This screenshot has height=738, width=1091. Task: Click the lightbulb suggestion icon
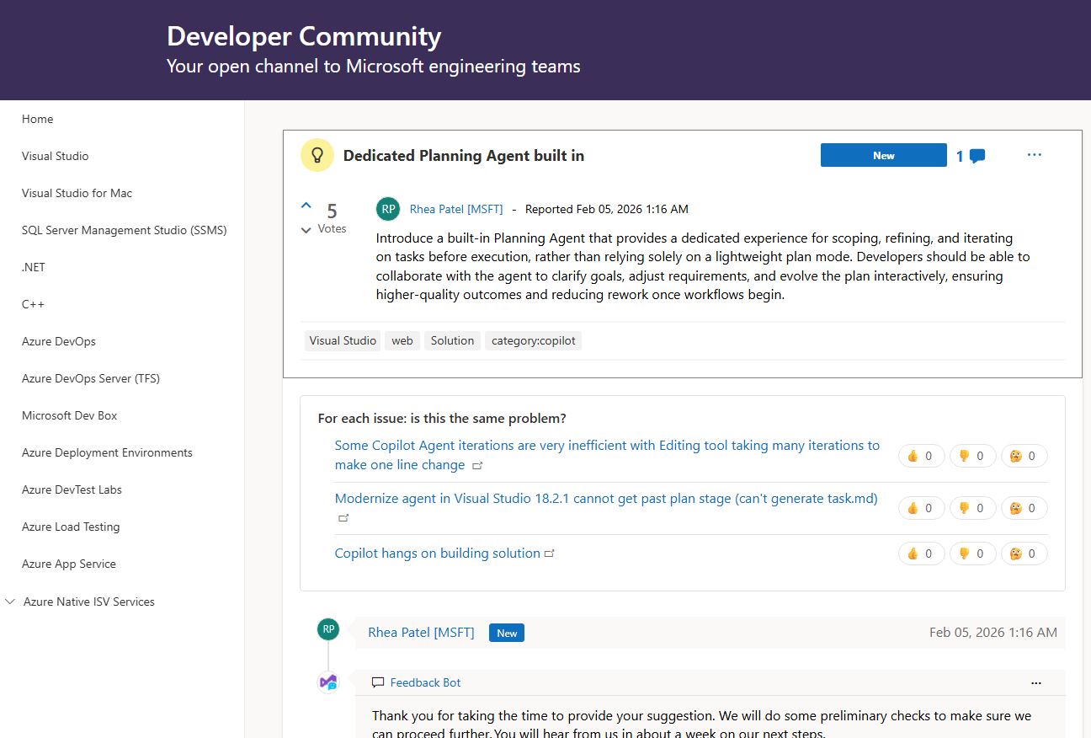[x=317, y=155]
